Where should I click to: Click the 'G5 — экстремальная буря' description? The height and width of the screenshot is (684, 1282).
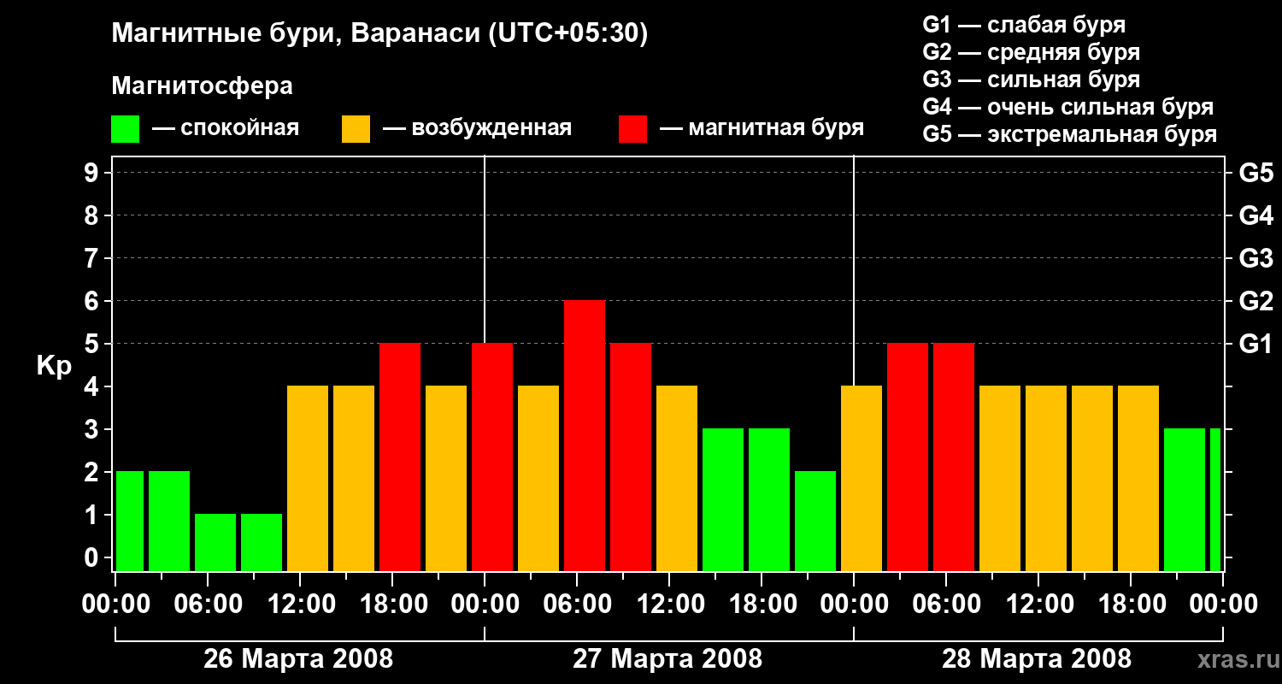tap(1069, 134)
